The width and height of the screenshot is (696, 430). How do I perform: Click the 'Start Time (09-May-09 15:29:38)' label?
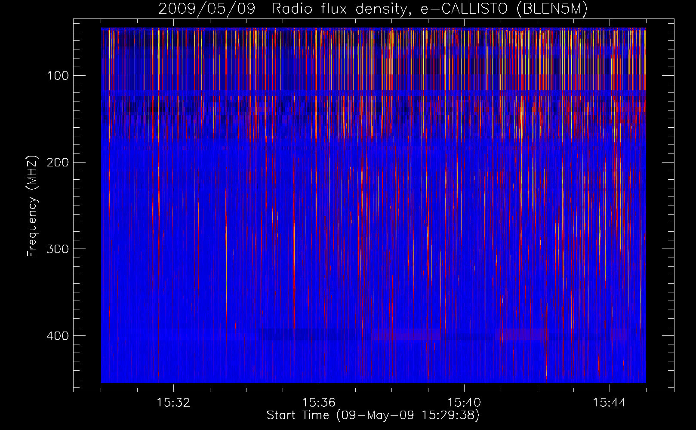[x=373, y=415]
